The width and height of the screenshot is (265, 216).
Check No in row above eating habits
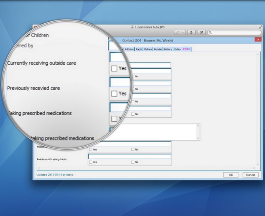tap(133, 149)
